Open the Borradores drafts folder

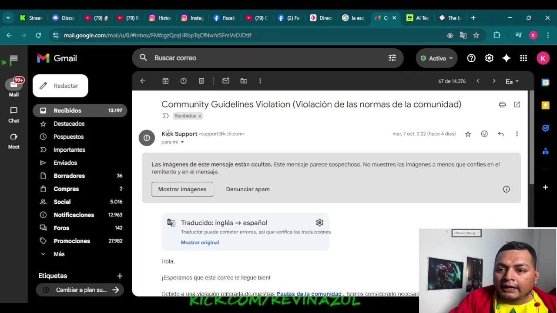click(x=80, y=176)
